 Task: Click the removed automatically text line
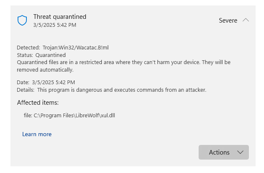pos(45,70)
